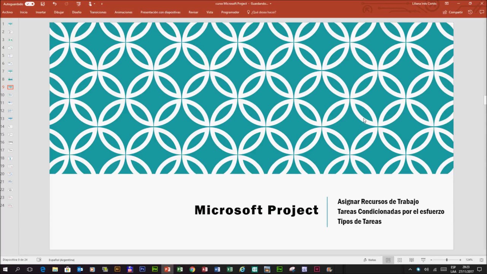Toggle the Notas pane button
This screenshot has width=487, height=274.
pos(370,260)
